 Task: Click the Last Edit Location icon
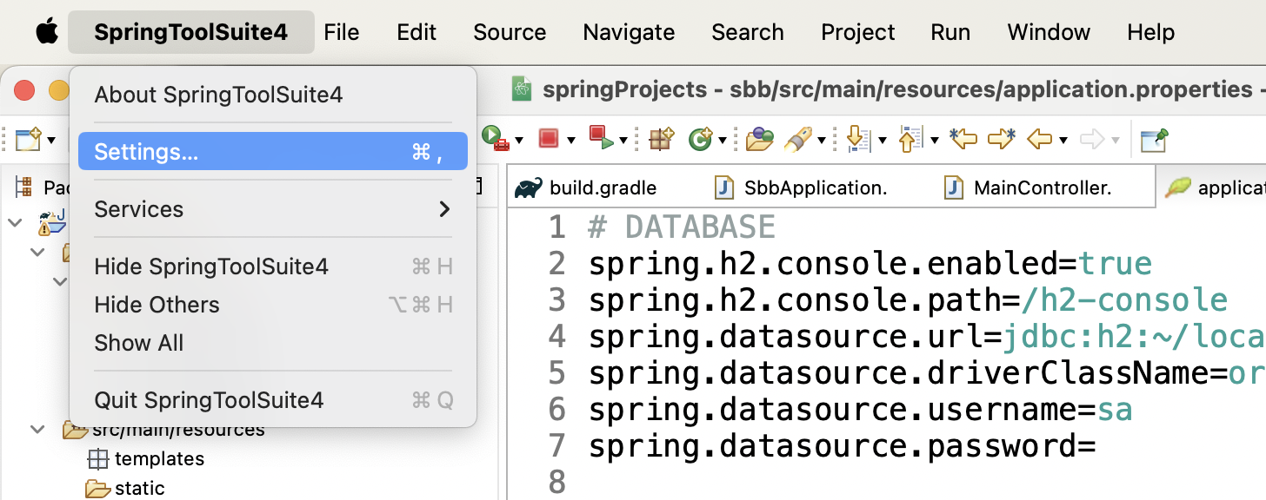pos(963,138)
